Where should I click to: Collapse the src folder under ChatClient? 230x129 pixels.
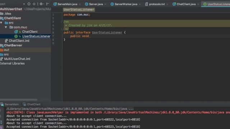[1, 23]
